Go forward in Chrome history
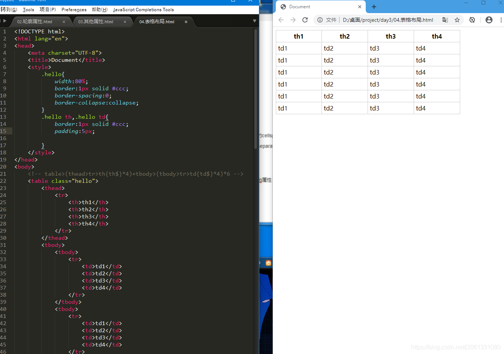Screen dimensions: 504x354 click(293, 20)
